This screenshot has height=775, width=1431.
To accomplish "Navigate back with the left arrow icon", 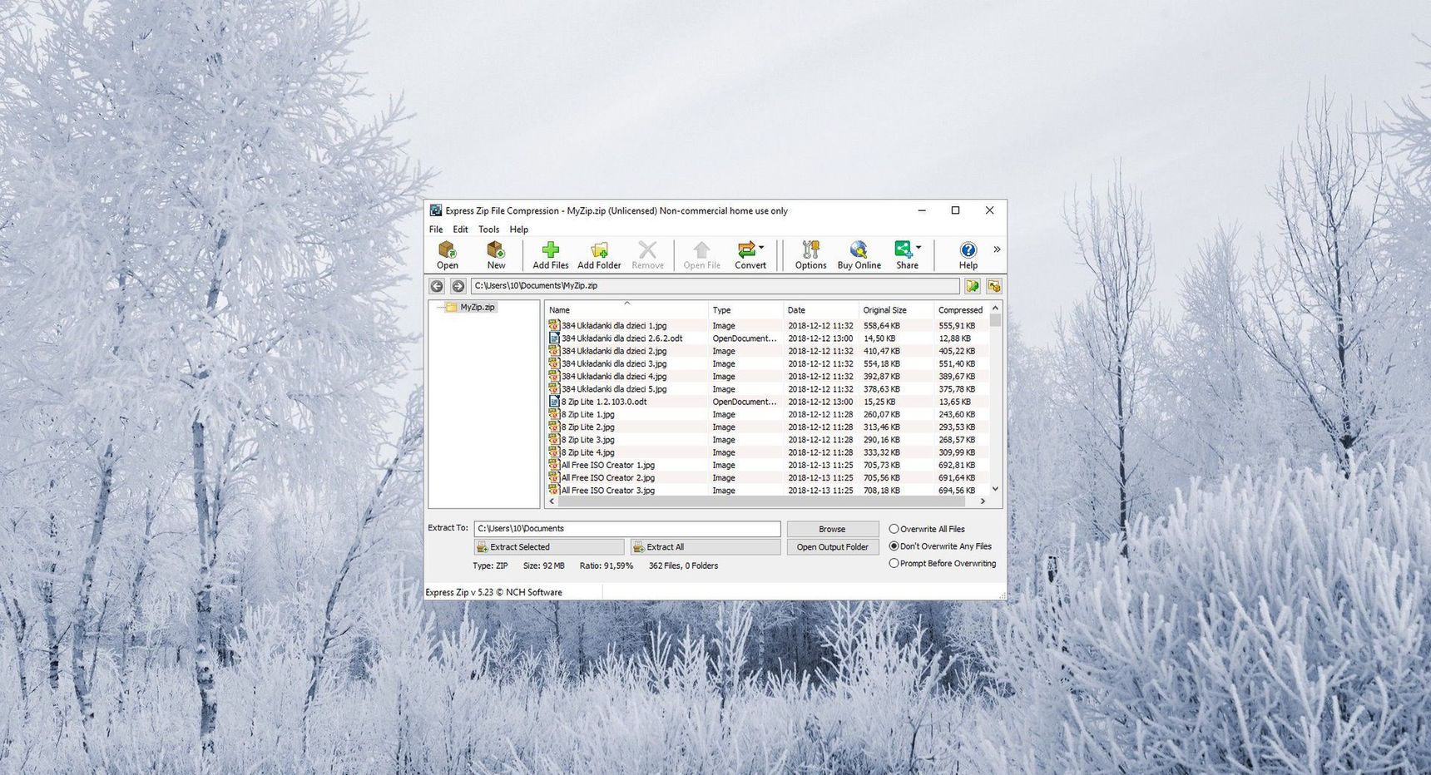I will (437, 286).
